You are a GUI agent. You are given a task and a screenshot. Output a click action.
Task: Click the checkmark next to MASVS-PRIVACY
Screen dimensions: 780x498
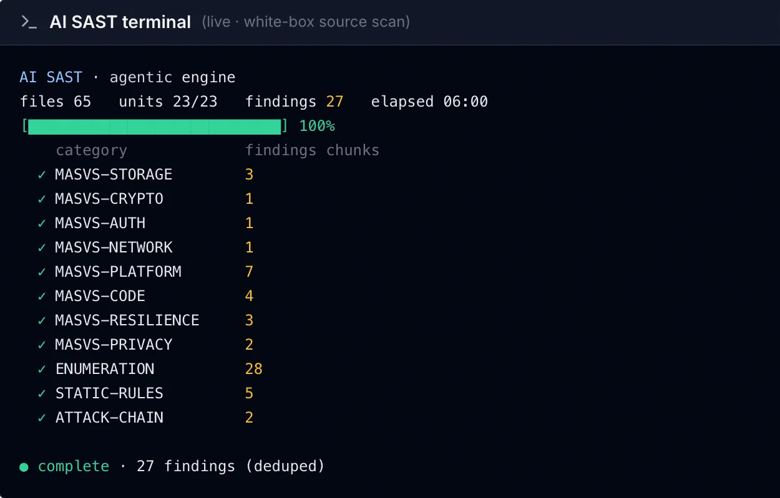pos(42,345)
